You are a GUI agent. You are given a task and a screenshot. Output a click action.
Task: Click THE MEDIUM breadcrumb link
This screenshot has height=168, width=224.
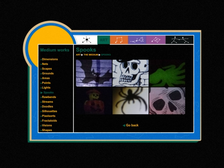coord(91,55)
